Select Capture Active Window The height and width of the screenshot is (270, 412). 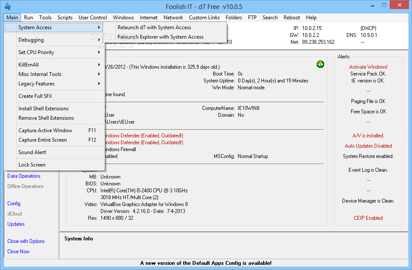[55, 130]
